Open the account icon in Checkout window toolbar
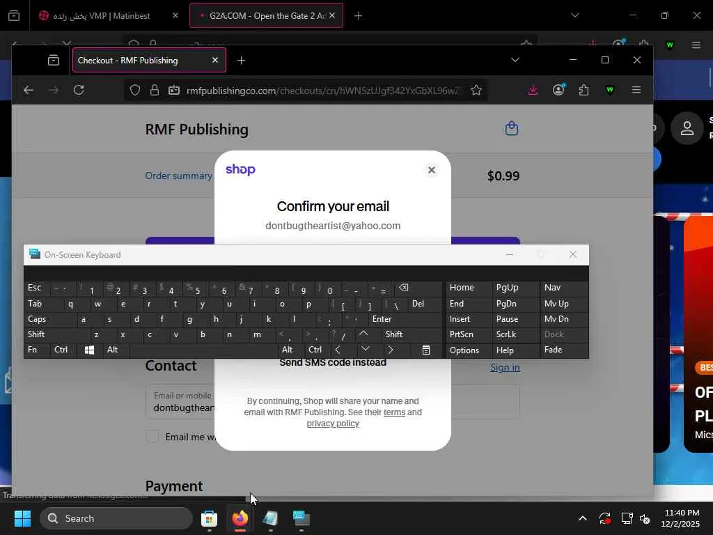The height and width of the screenshot is (535, 713). click(558, 90)
